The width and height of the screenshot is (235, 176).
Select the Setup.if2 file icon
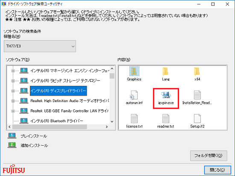point(197,118)
